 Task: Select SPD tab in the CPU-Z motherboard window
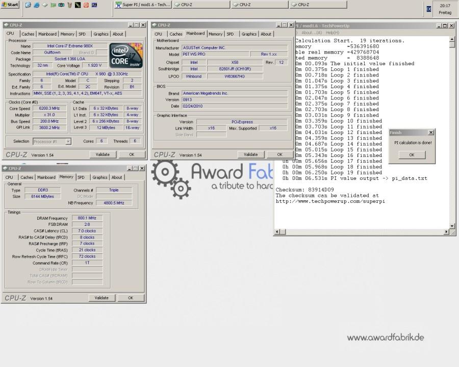coord(230,34)
